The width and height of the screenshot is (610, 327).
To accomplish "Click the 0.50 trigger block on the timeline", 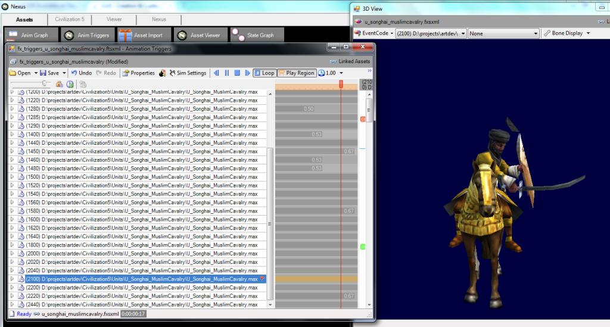I will (x=309, y=108).
